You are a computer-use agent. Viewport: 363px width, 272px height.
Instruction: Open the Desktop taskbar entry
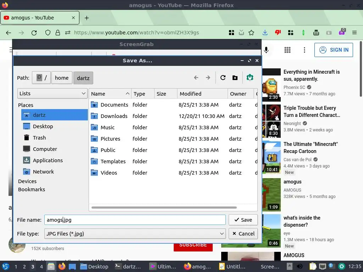tap(94, 266)
